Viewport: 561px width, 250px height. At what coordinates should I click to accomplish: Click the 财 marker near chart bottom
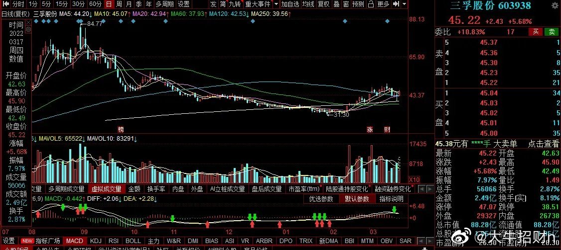(387, 129)
